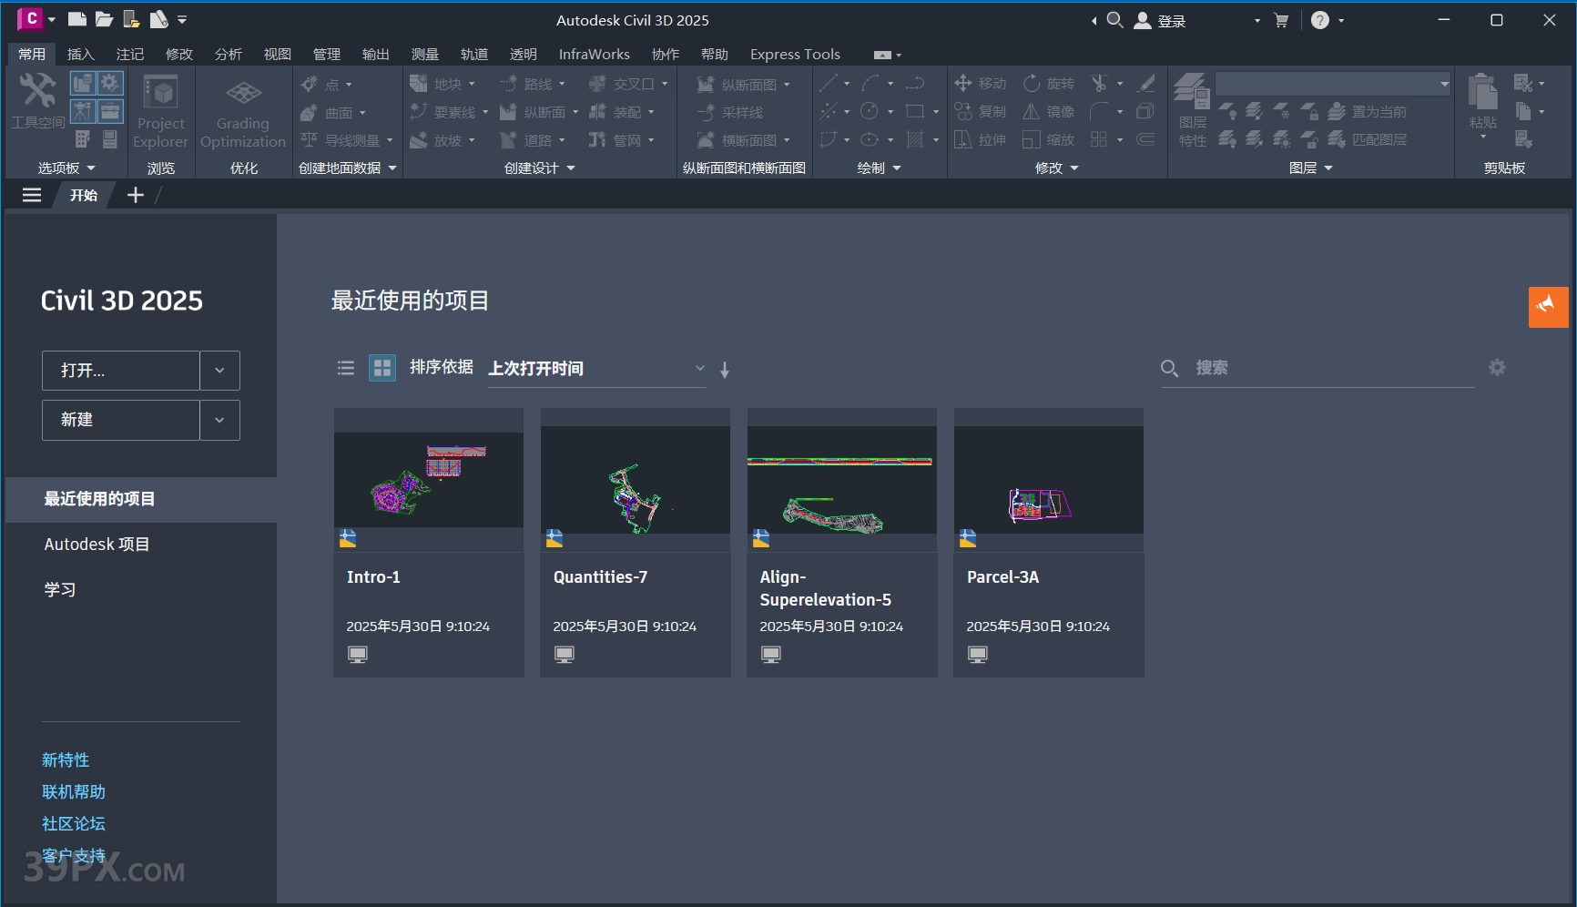1577x907 pixels.
Task: Expand the New (新建) dropdown arrow
Action: click(219, 420)
